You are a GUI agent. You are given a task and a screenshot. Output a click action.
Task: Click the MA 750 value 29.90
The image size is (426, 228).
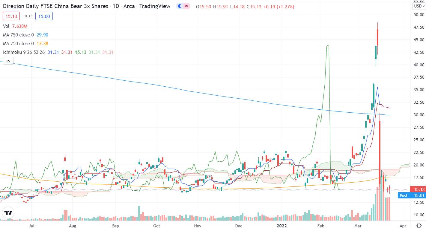(x=42, y=35)
